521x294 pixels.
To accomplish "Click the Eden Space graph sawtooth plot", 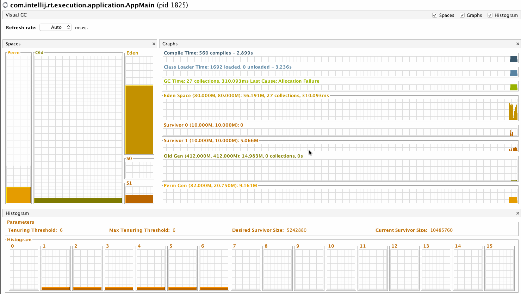I will [x=513, y=111].
